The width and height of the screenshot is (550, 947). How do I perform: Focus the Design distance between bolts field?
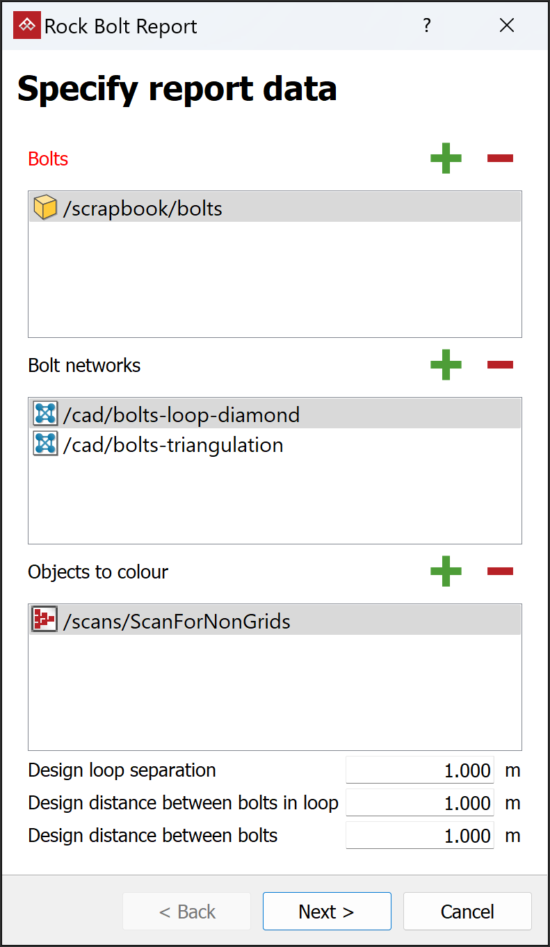(x=419, y=836)
